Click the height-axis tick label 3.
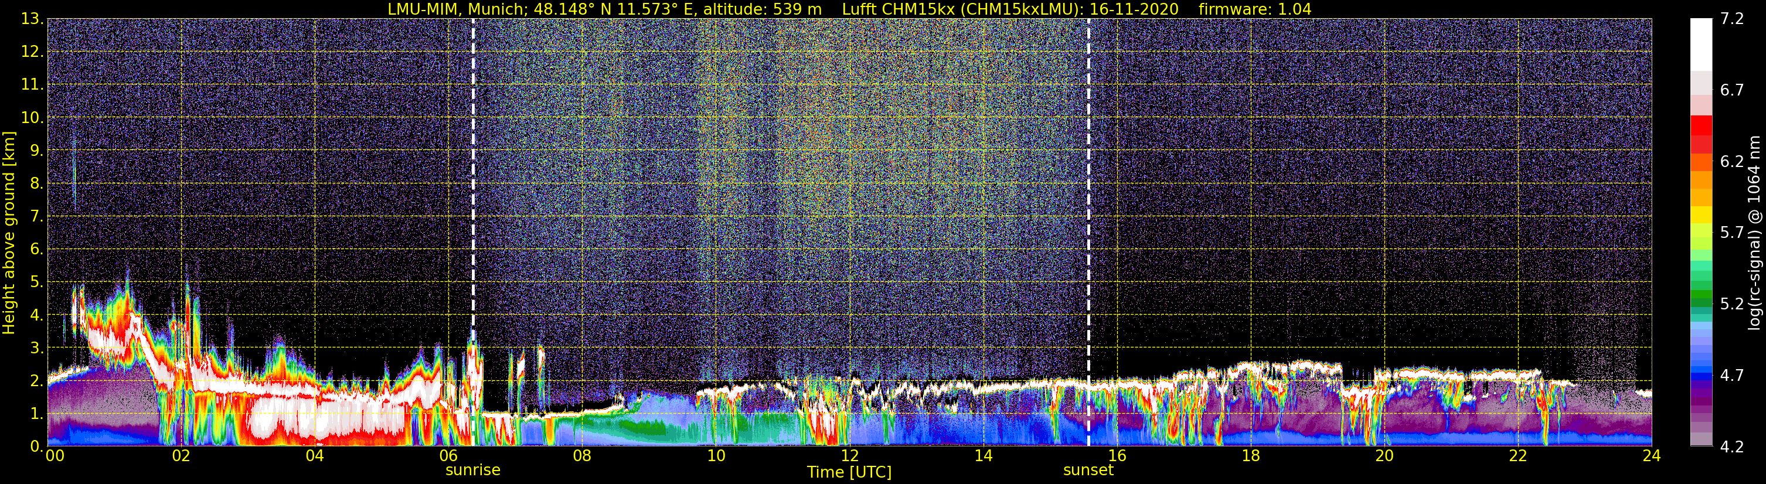This screenshot has height=484, width=1766. click(36, 348)
